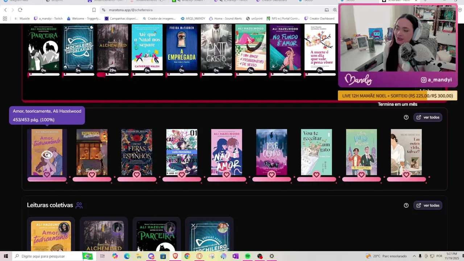Click the browser back arrow
Screen dimensions: 464x261
point(5,10)
